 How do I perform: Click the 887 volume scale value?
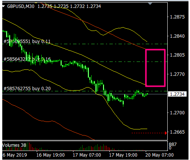pos(173,144)
